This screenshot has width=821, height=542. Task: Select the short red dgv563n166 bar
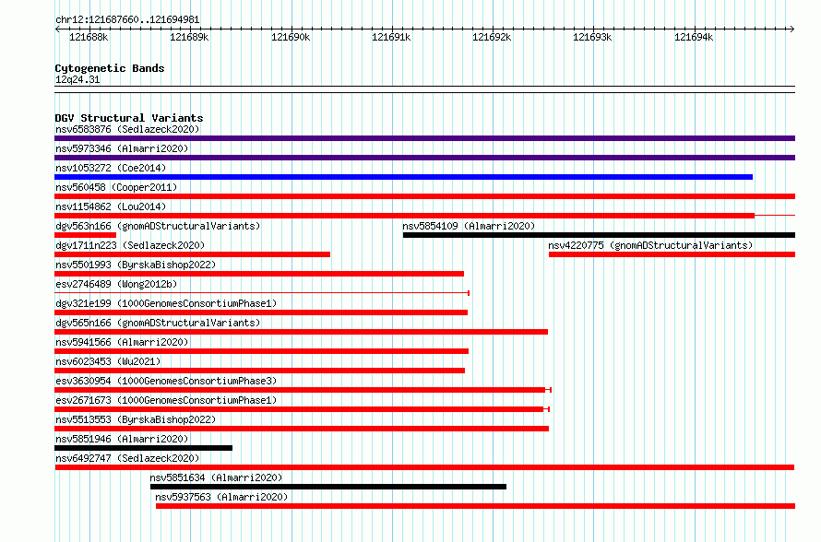(86, 235)
